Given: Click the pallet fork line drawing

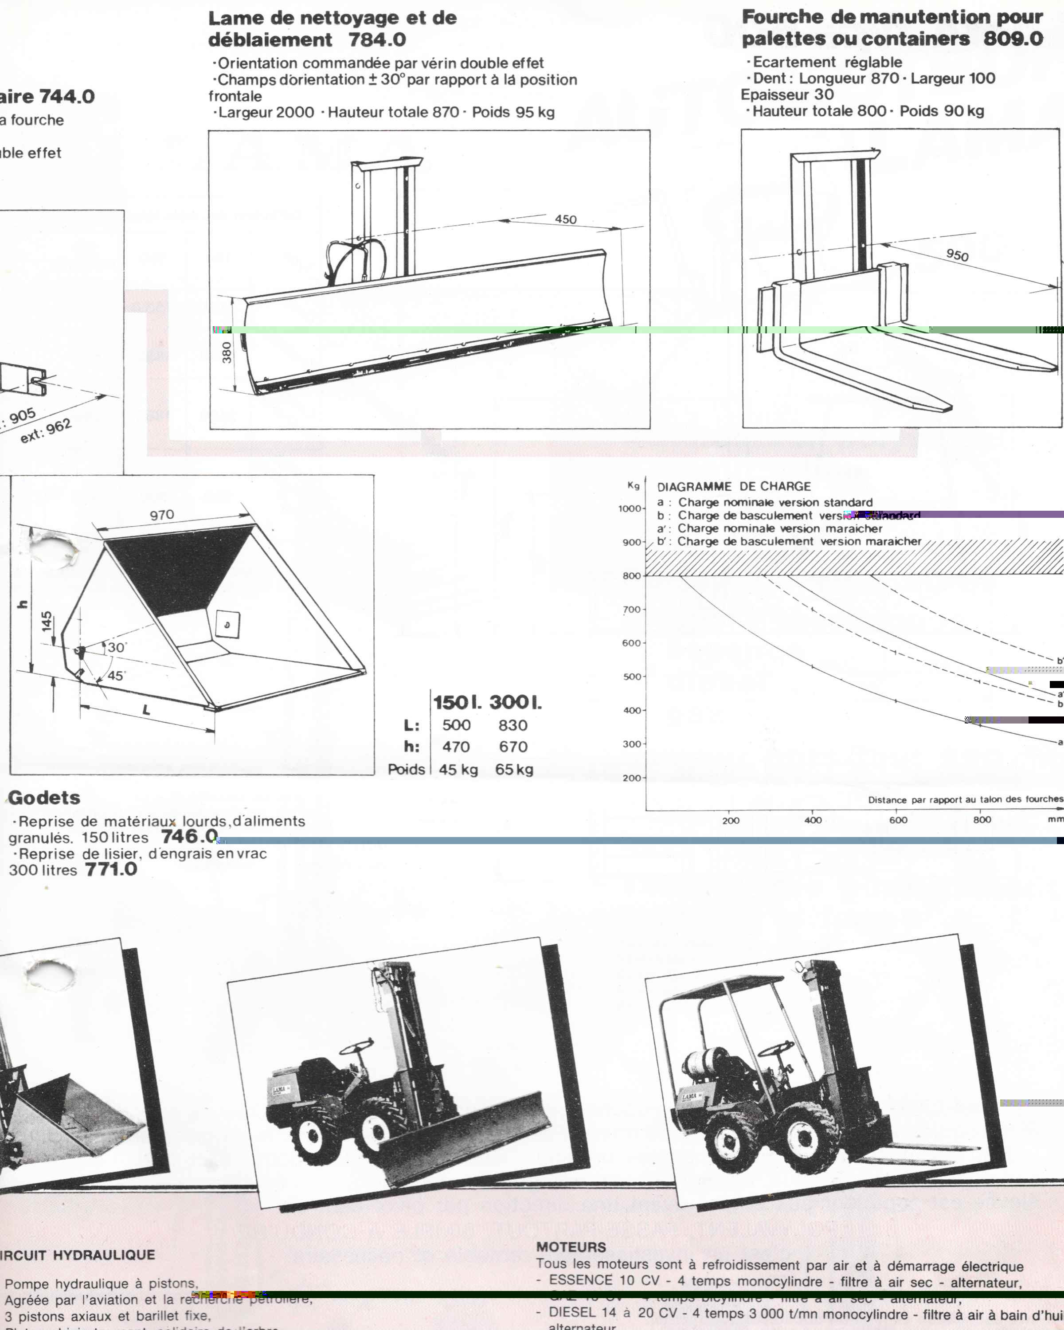Looking at the screenshot, I should click(x=902, y=278).
